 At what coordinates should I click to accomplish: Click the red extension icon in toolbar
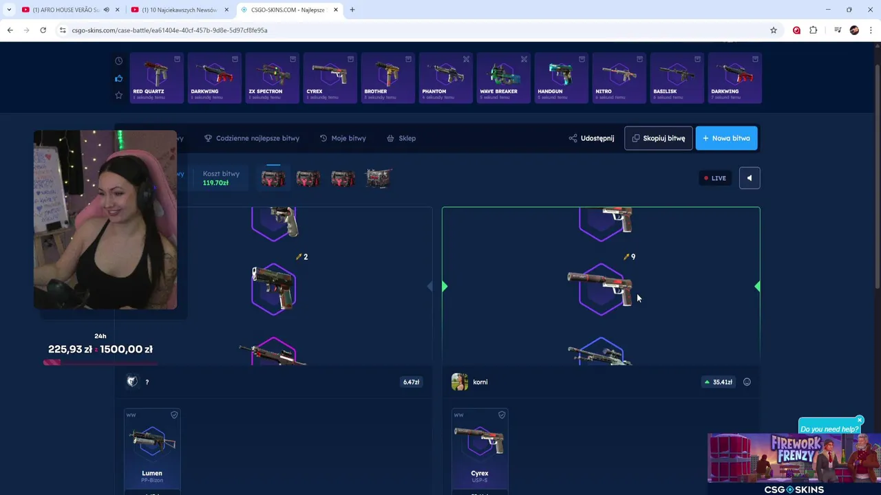(796, 30)
